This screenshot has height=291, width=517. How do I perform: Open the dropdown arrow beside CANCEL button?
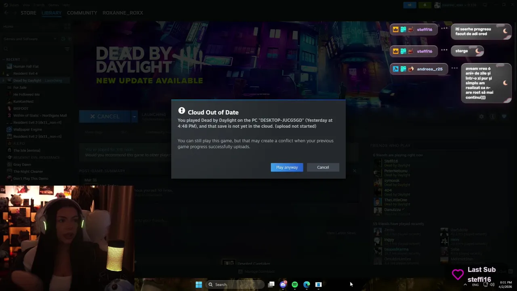(x=134, y=116)
